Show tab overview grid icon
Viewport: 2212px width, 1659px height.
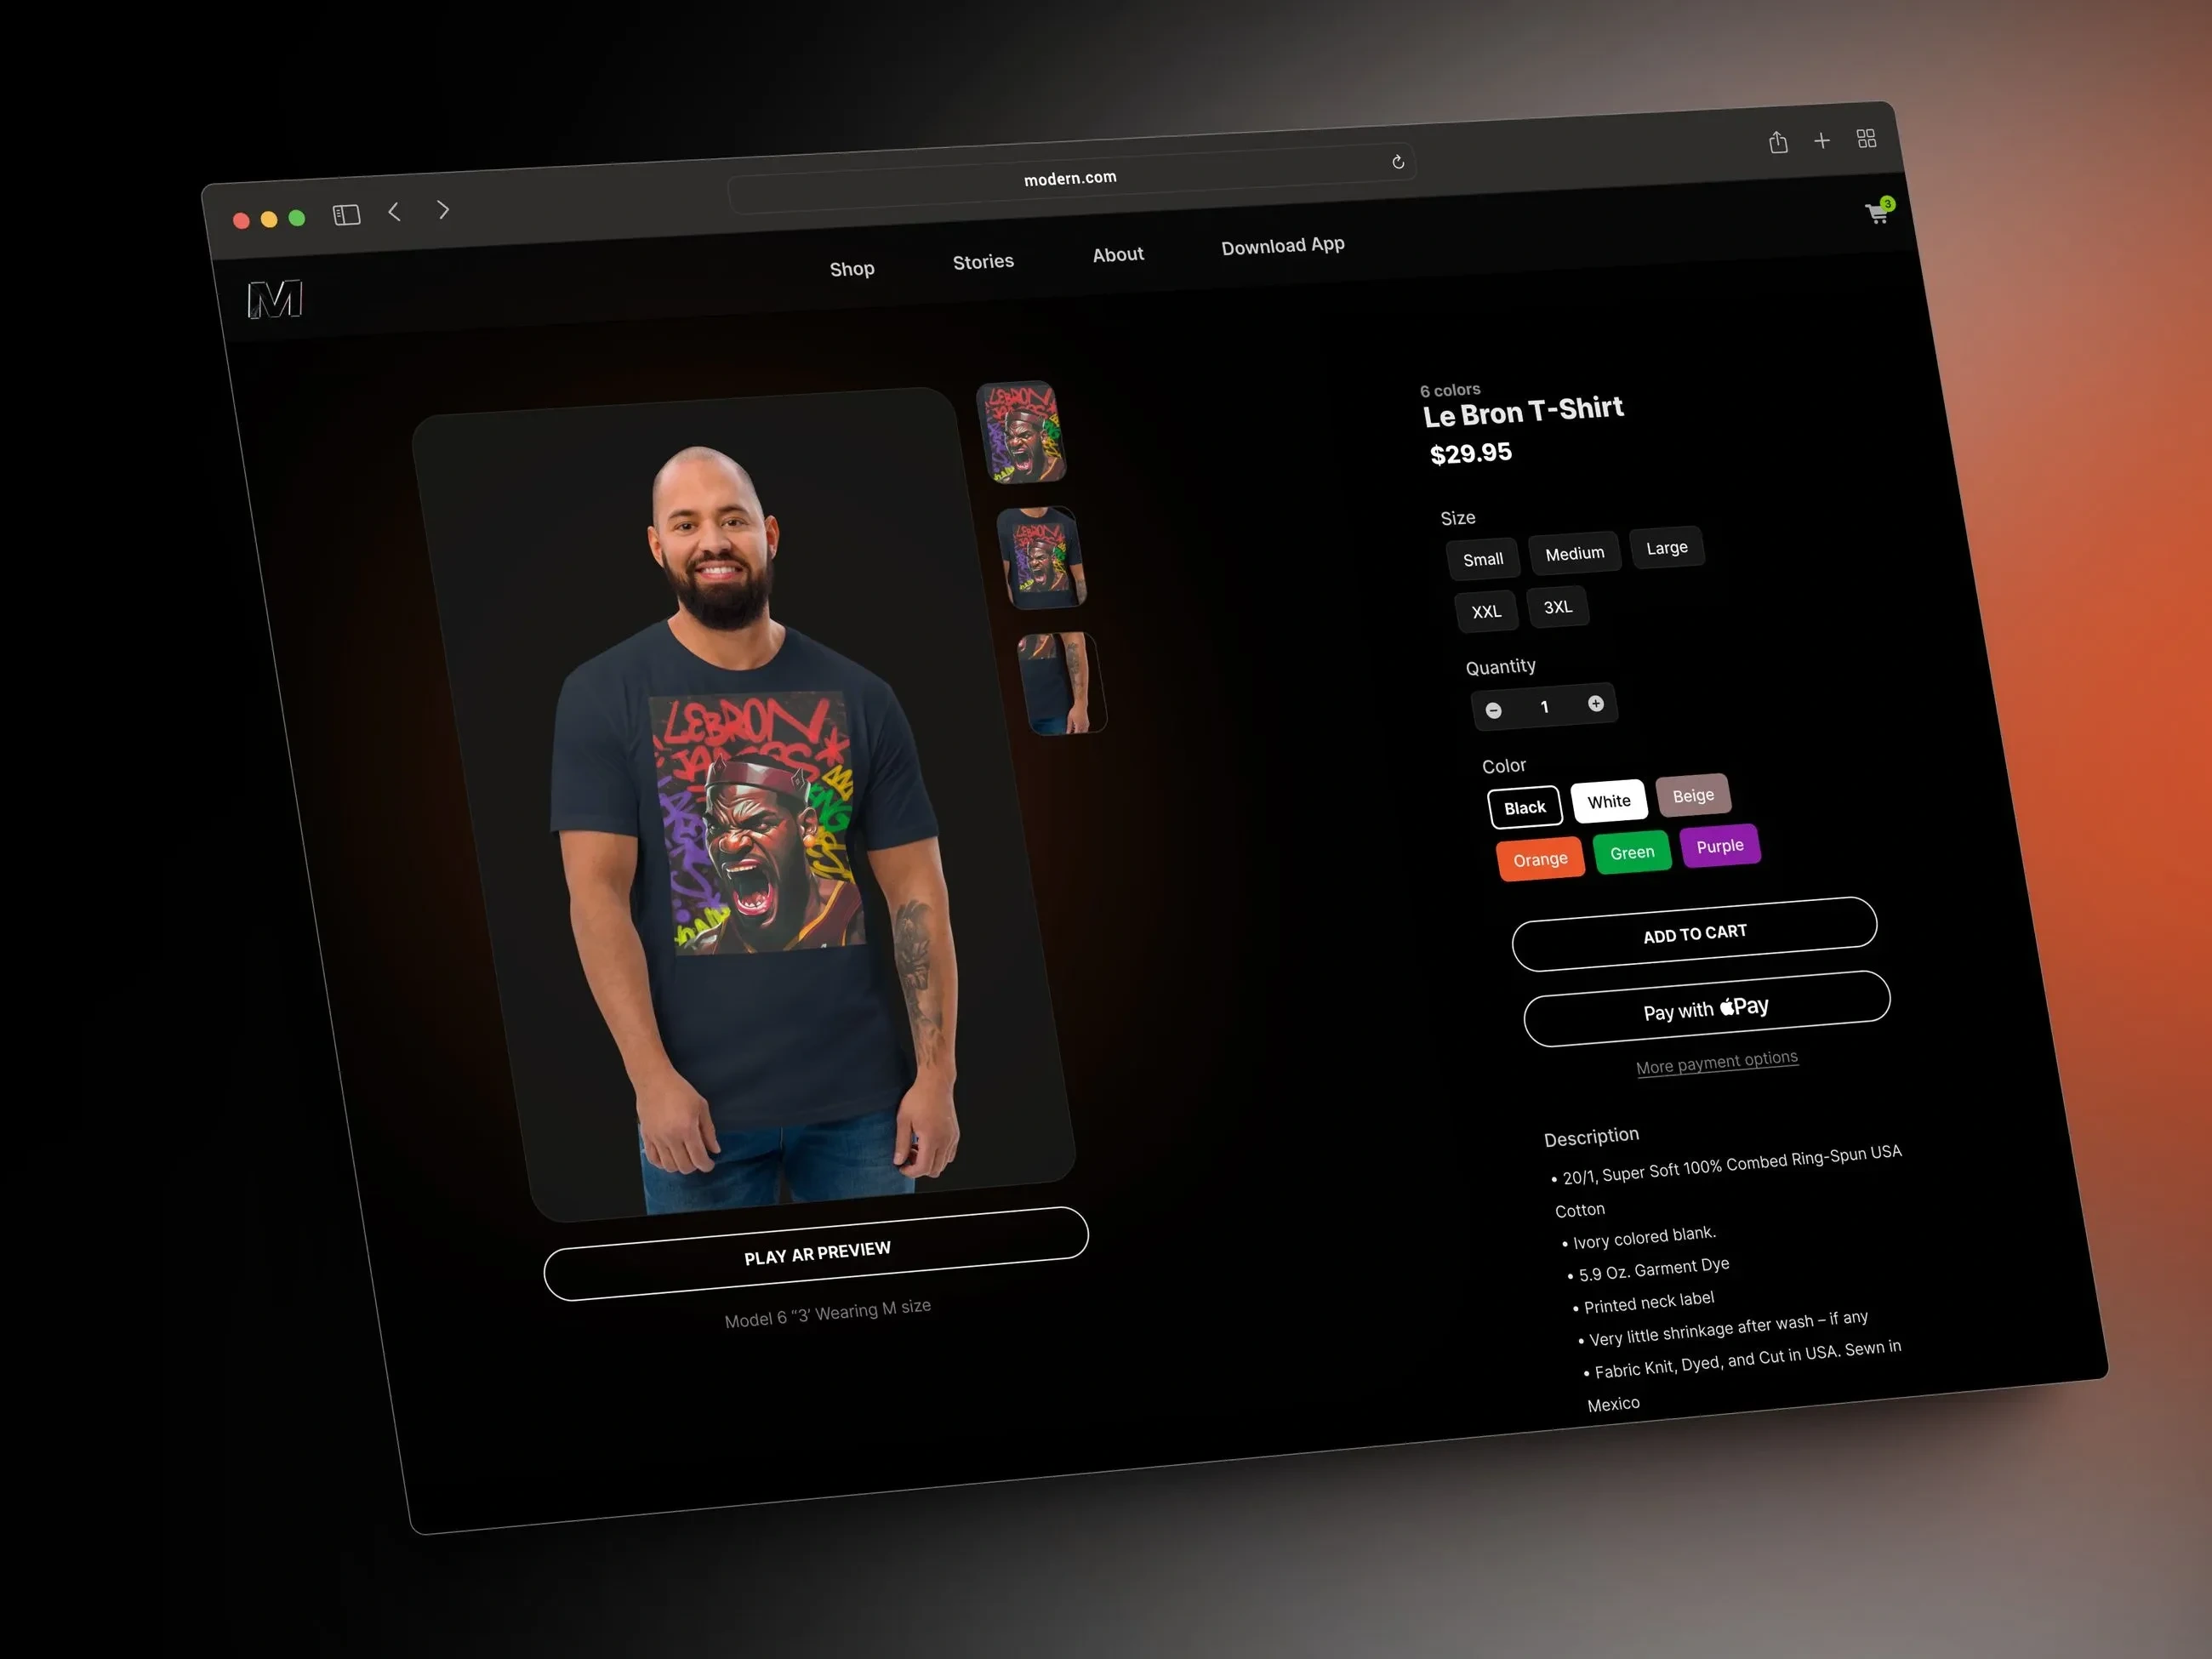click(x=1866, y=139)
